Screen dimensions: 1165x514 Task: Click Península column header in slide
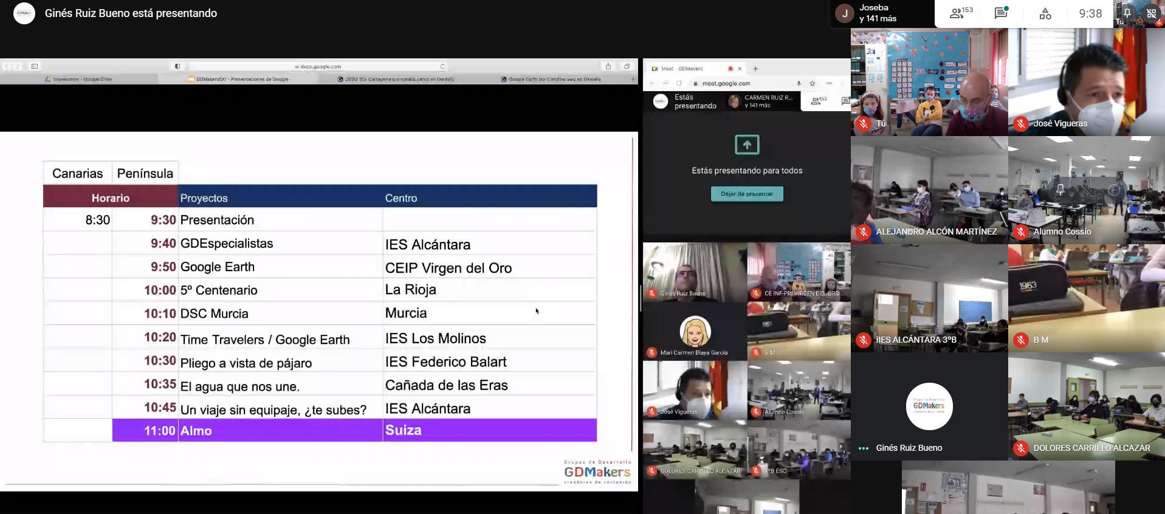pos(145,173)
